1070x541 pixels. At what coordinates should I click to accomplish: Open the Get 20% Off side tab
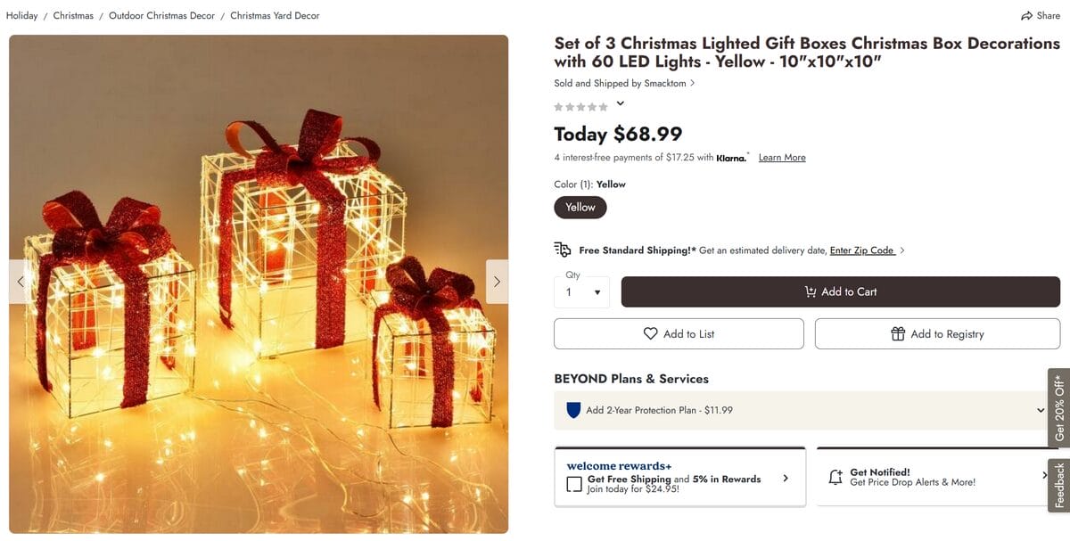point(1059,408)
